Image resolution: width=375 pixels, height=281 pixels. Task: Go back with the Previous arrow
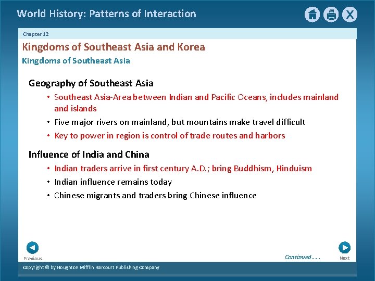point(32,248)
